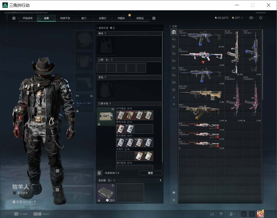Open the friends icon in the bottom bar
This screenshot has width=277, height=218.
232,214
